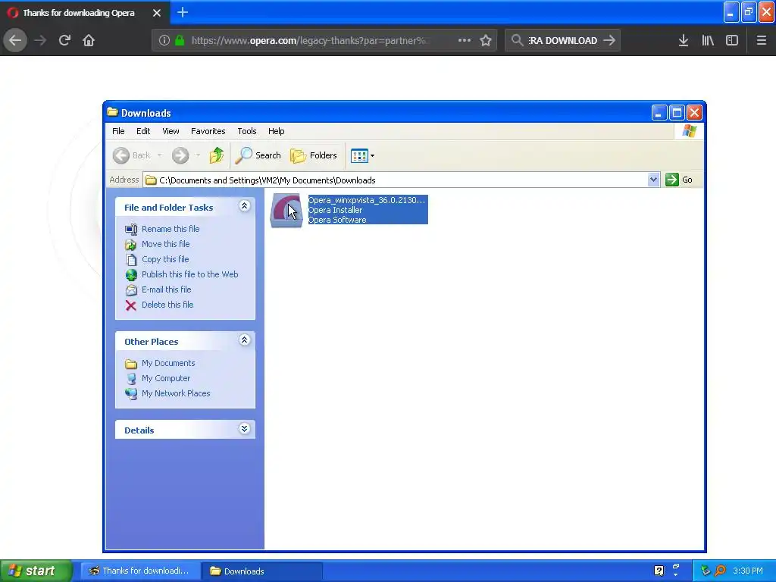Viewport: 776px width, 582px height.
Task: Click the Firefox forward arrow
Action: click(x=40, y=40)
